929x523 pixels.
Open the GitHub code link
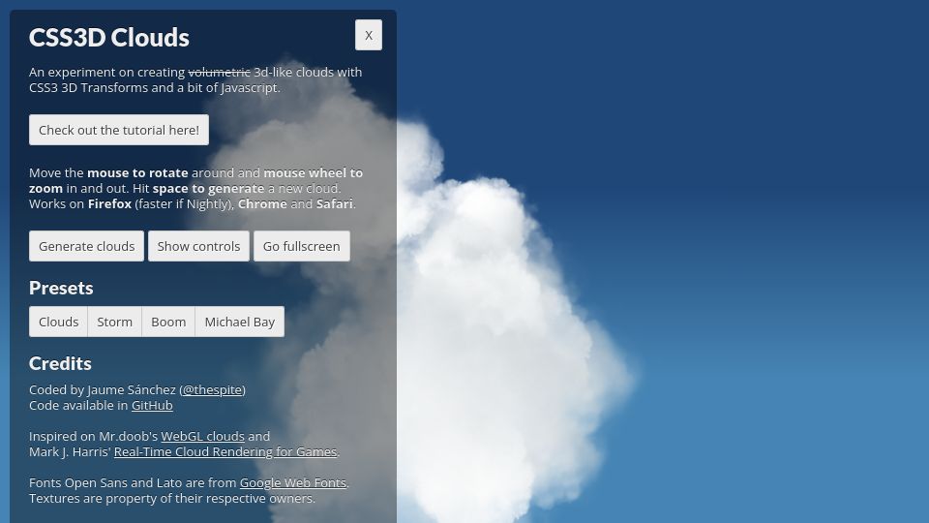tap(152, 406)
